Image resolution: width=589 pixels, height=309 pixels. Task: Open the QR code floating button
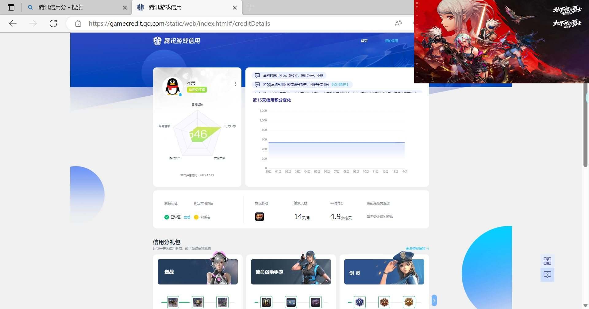[547, 261]
